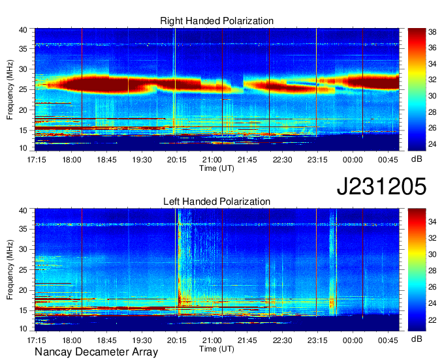Screen dimensions: 444x360
Task: Click the "Right Handed Polarization" plot title
Action: click(217, 21)
